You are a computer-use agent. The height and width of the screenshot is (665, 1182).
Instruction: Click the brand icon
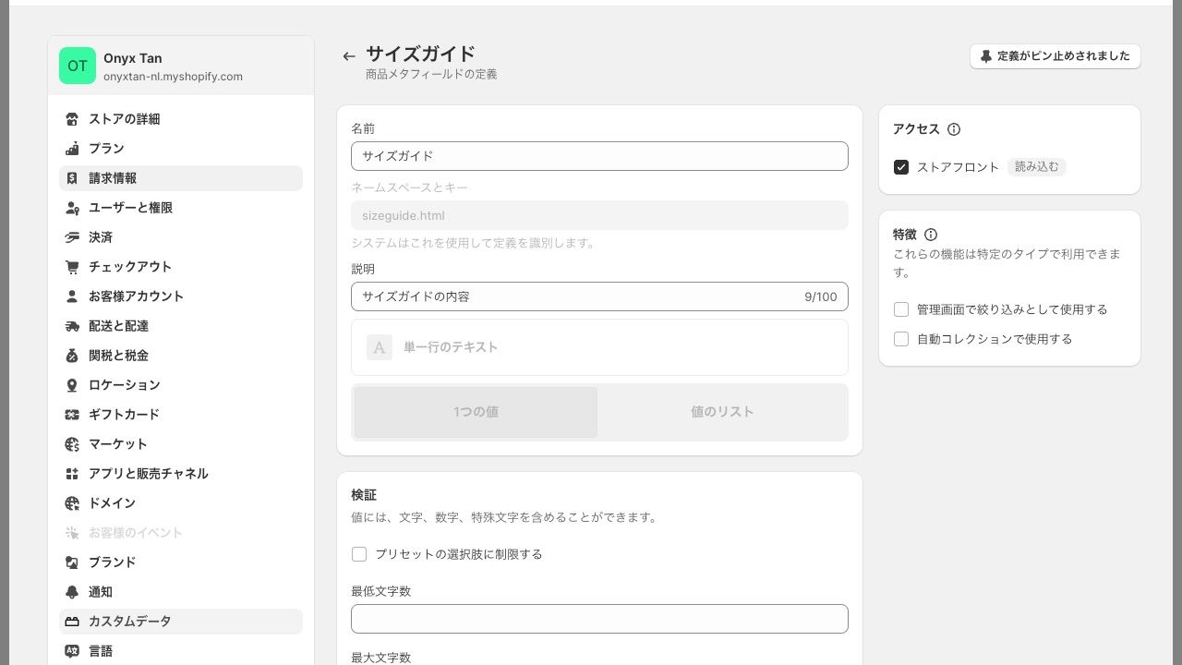tap(72, 562)
